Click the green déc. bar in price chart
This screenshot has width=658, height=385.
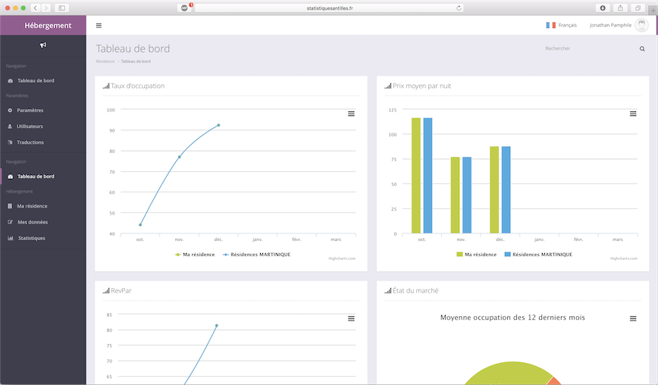(x=494, y=190)
